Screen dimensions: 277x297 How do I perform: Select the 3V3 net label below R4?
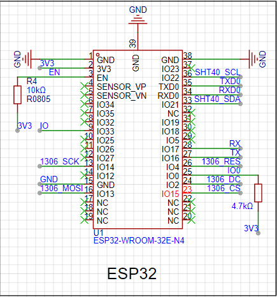[x=25, y=126]
